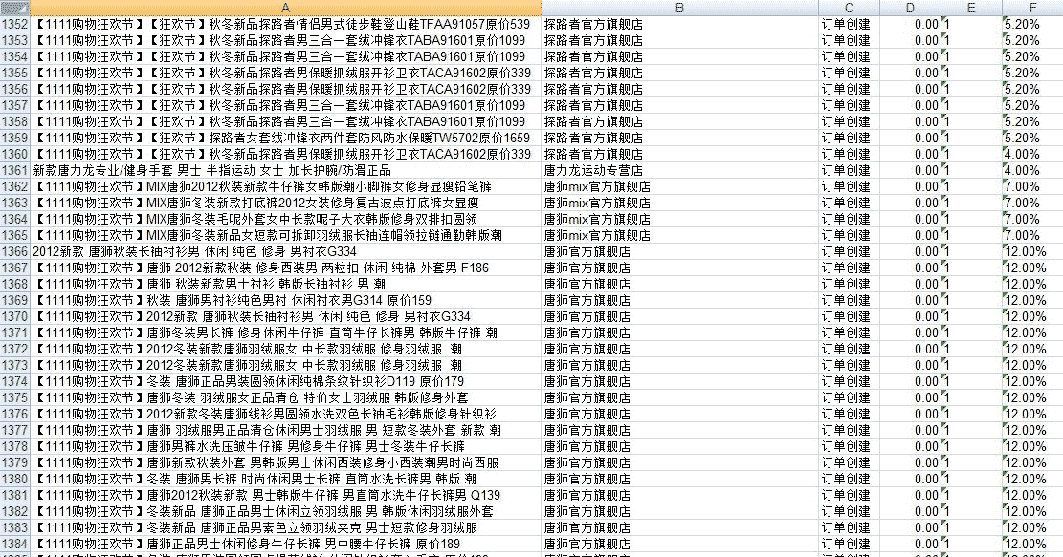Select column B header
The height and width of the screenshot is (557, 1063).
pos(679,8)
